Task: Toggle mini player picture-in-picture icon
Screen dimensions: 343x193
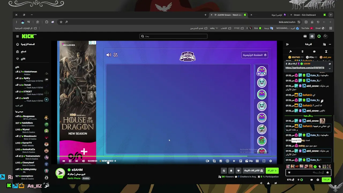Action: (x=241, y=161)
